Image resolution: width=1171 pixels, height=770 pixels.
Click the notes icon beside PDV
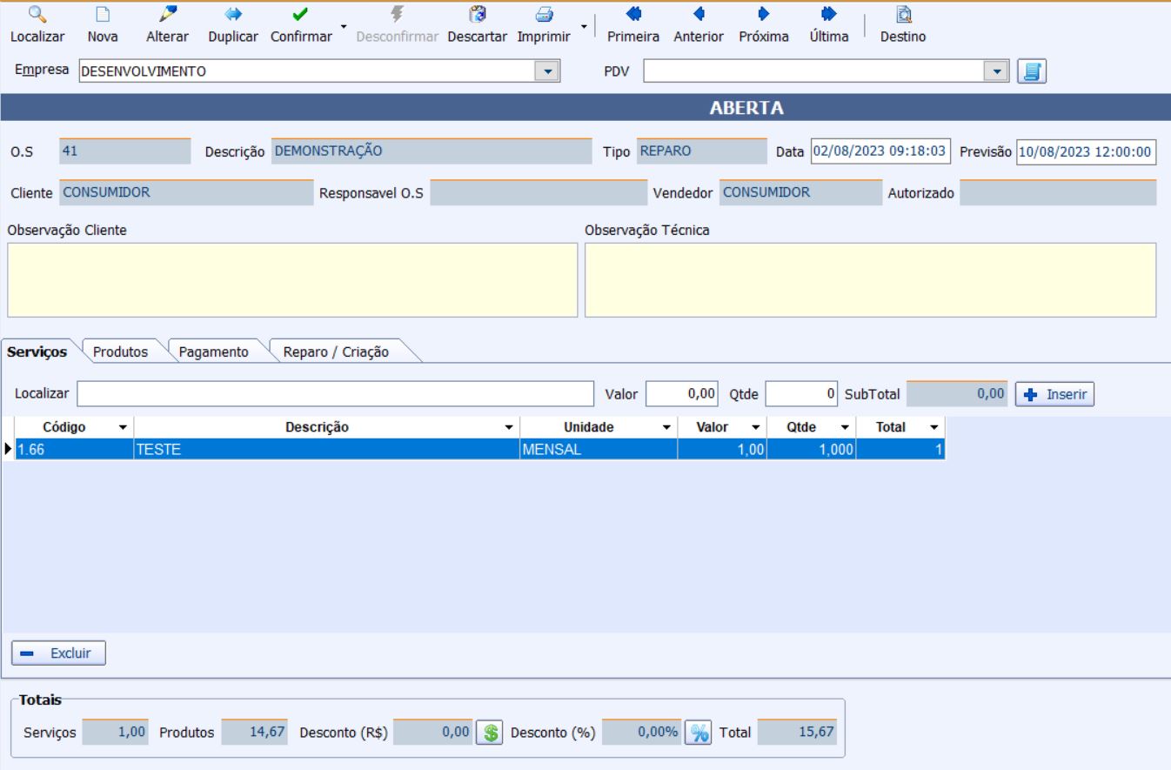coord(1032,71)
